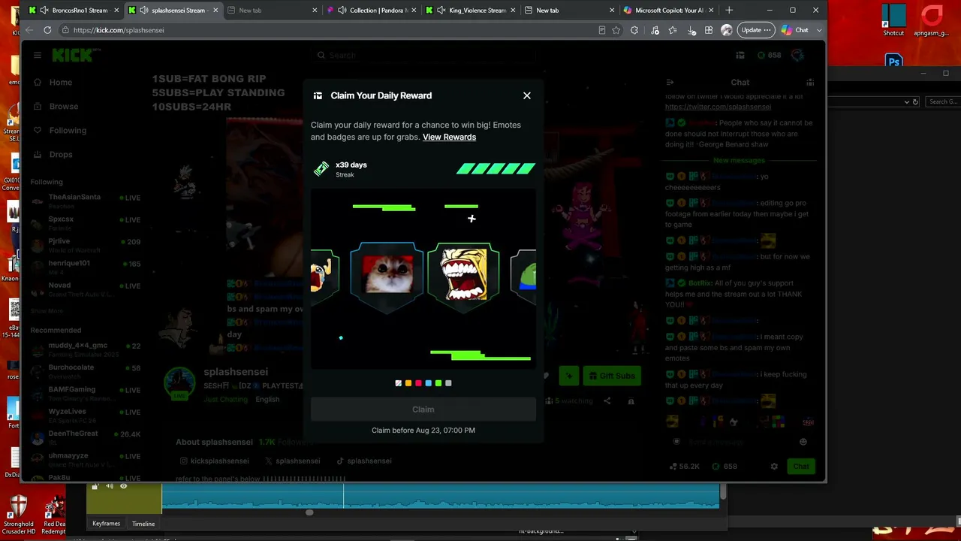Image resolution: width=961 pixels, height=541 pixels.
Task: Open the emoji picker in chat input
Action: tap(803, 442)
